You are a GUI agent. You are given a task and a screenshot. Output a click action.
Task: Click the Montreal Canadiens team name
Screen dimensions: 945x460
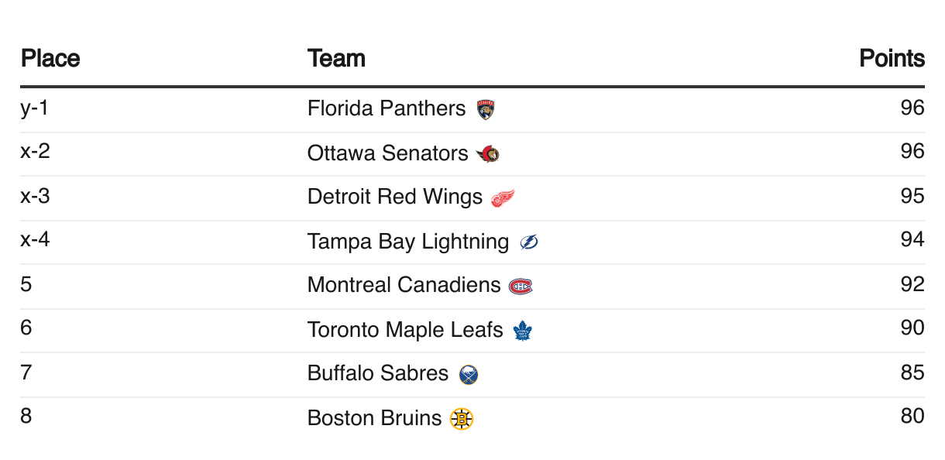(x=404, y=285)
